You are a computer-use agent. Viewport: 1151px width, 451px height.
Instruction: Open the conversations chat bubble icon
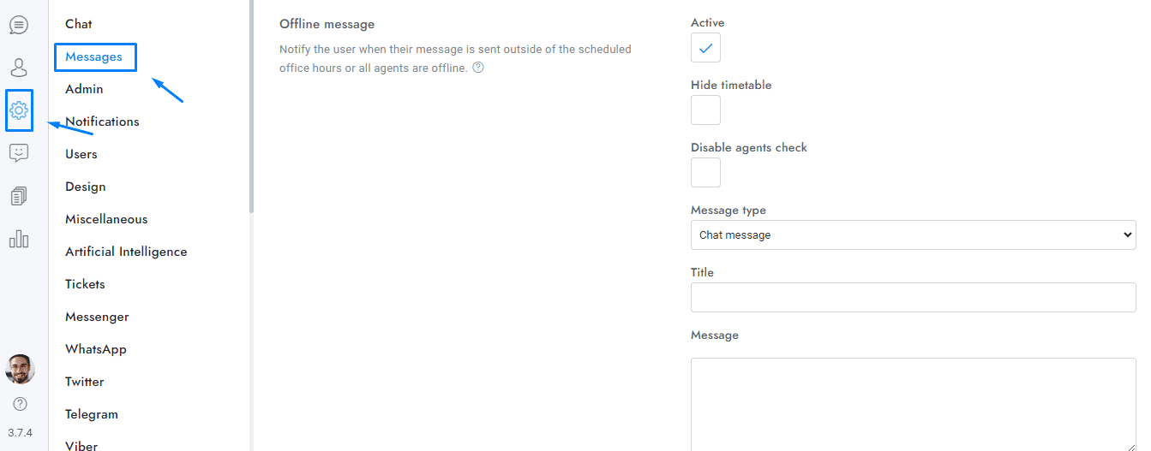19,25
